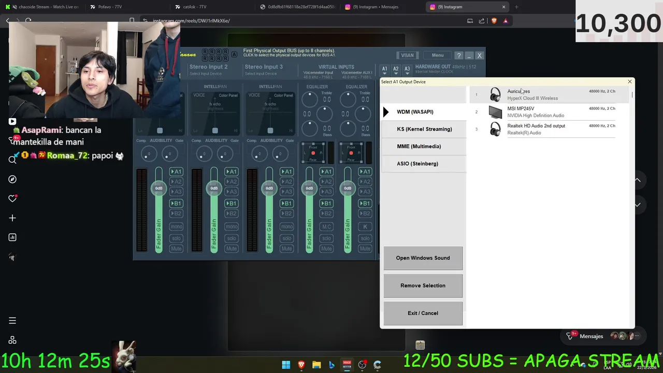Click Voicemeeter AUX fader gain knob
Screen dimensions: 663x373
348,188
